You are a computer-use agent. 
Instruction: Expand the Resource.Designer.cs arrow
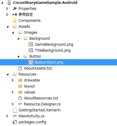13,104
